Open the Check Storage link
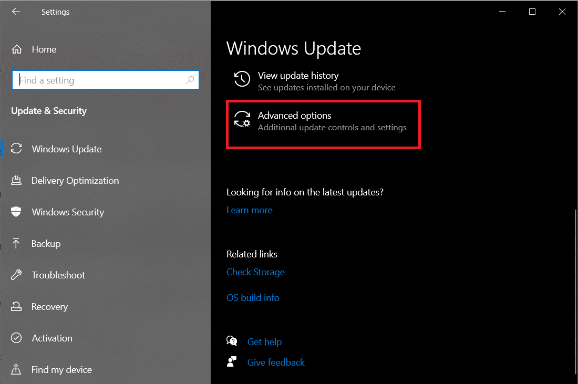This screenshot has height=384, width=578. click(x=255, y=272)
